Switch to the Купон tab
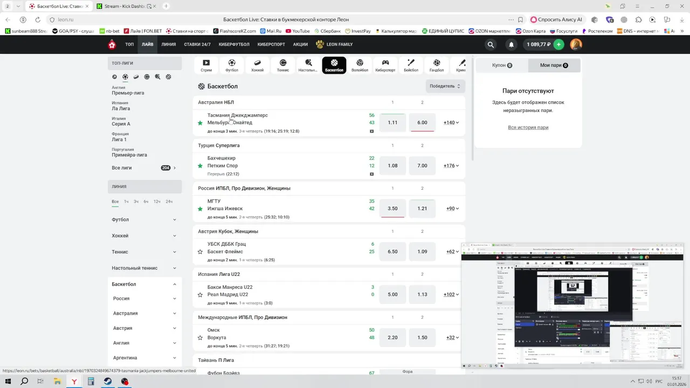Viewport: 690px width, 388px height. click(502, 65)
